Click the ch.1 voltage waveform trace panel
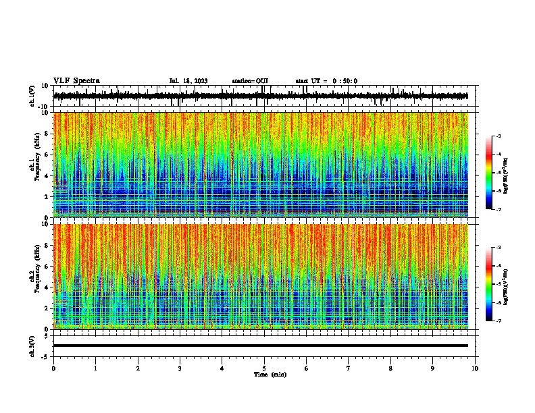Screen dimensions: 535x413 pos(265,96)
